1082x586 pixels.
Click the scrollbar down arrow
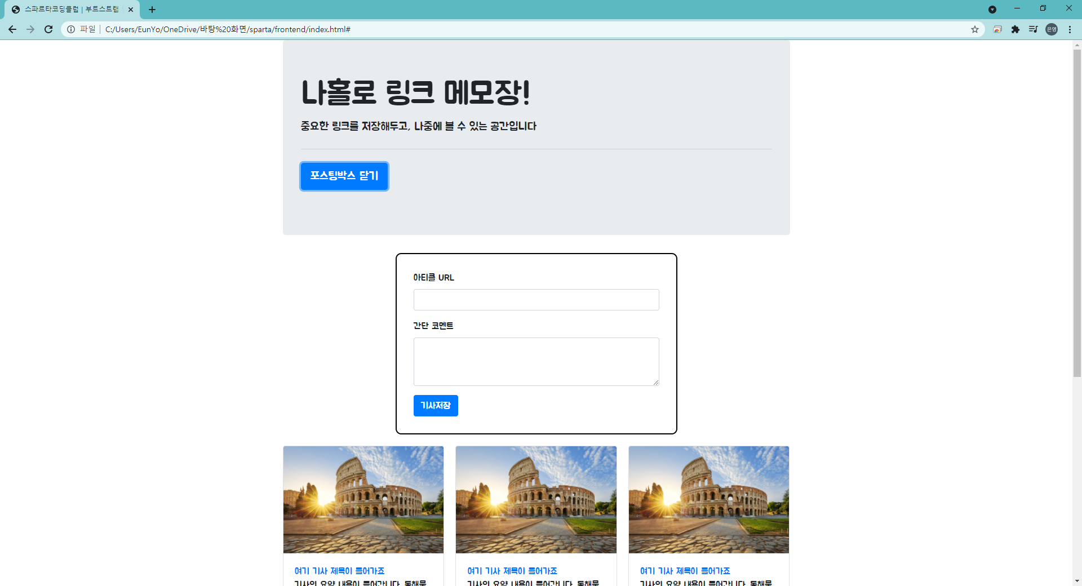pyautogui.click(x=1077, y=580)
